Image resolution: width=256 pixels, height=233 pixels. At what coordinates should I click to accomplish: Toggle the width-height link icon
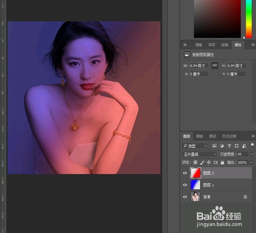[215, 65]
